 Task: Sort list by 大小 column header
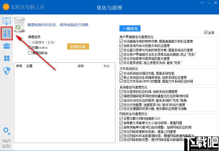[x=108, y=66]
